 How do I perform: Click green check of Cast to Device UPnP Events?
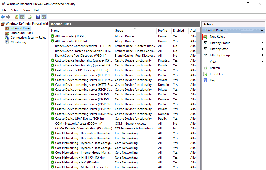pos(53,118)
